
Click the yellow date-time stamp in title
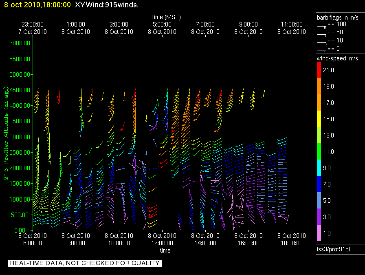pyautogui.click(x=37, y=4)
